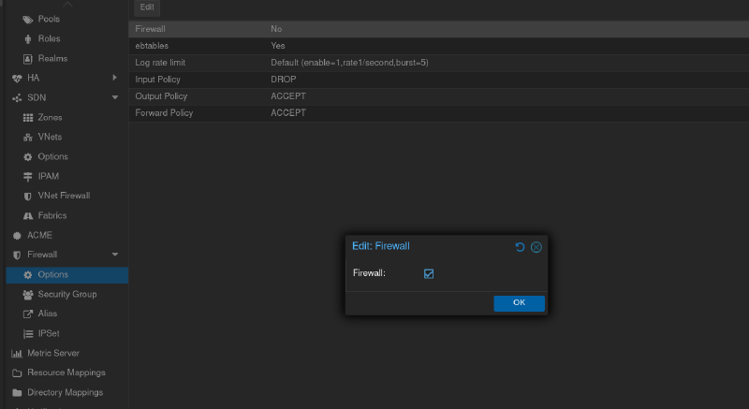Screen dimensions: 749x409
Task: Expand the HA section arrow
Action: 114,78
